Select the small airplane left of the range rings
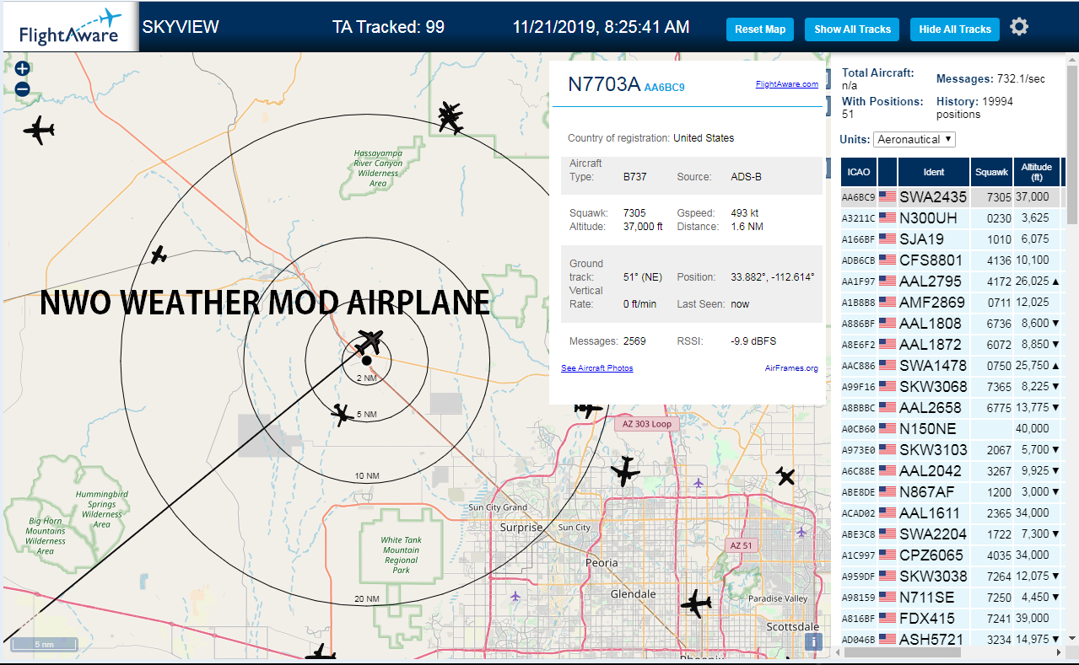Screen dimensions: 1079x665 pos(159,255)
